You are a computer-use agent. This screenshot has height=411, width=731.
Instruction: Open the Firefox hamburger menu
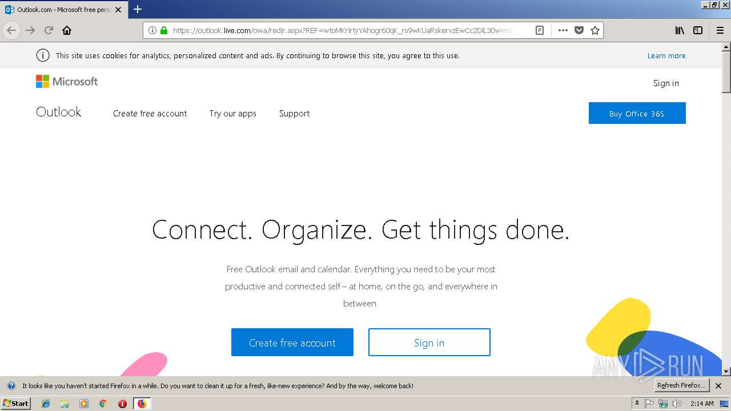[720, 30]
